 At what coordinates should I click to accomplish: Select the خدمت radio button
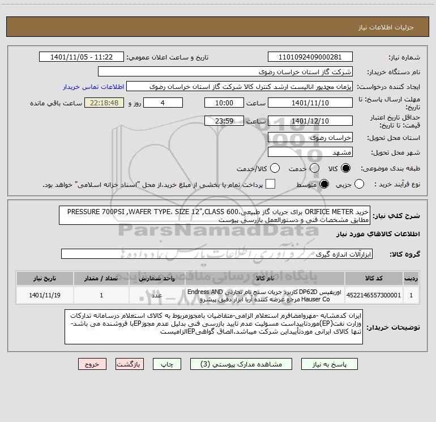pos(314,168)
